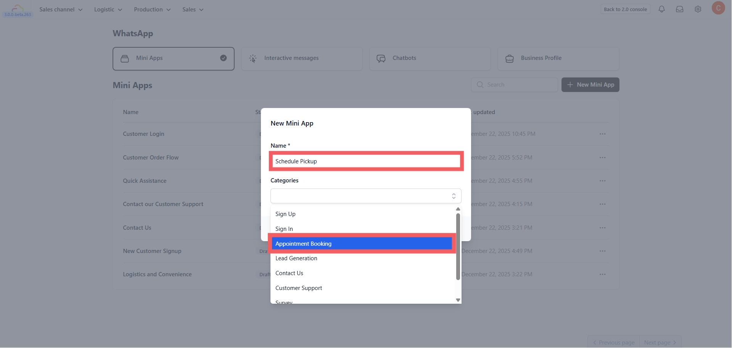Expand the Logistic menu
Viewport: 732px width, 348px height.
point(108,10)
